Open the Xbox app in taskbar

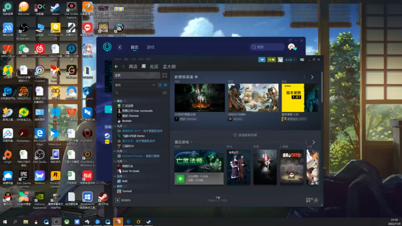tap(67, 221)
